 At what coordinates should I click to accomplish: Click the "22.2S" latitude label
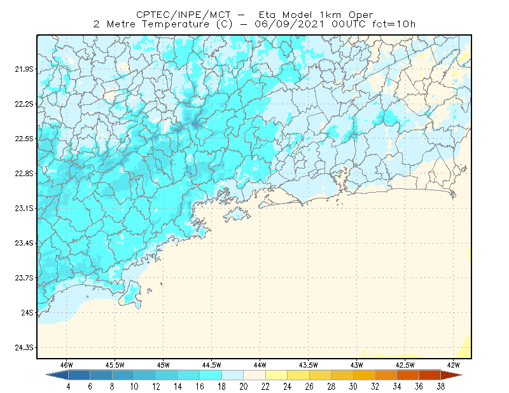pos(24,104)
